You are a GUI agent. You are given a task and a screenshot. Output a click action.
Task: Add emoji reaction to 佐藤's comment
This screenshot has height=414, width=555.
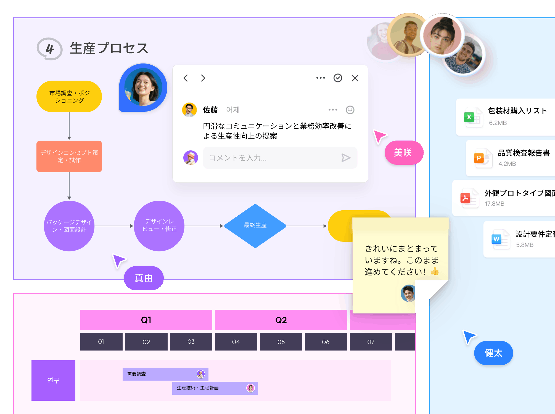350,110
